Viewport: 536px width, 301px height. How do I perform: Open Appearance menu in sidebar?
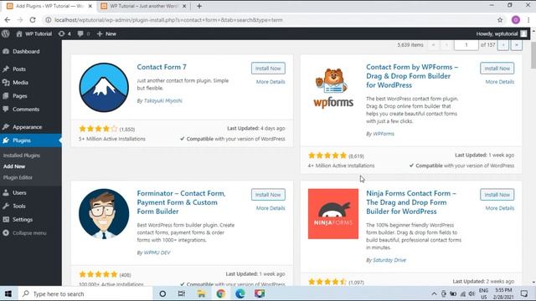coord(28,127)
